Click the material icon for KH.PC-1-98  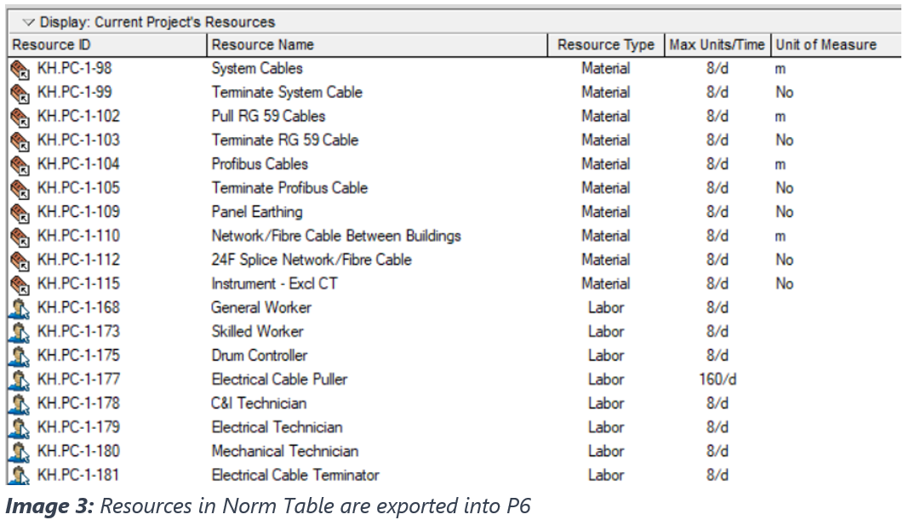20,69
